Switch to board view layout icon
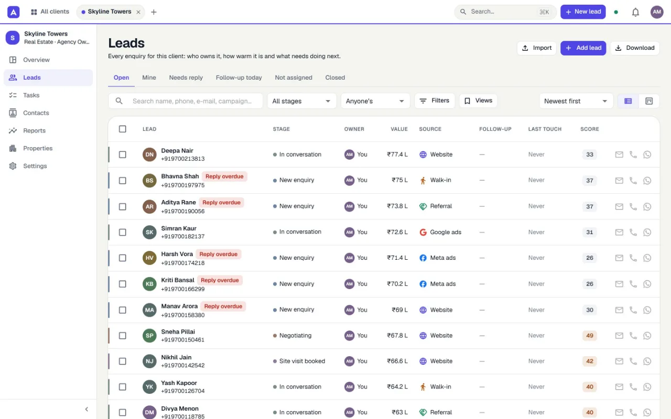 click(649, 101)
